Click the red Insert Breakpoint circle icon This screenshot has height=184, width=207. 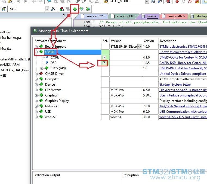coord(177,1)
